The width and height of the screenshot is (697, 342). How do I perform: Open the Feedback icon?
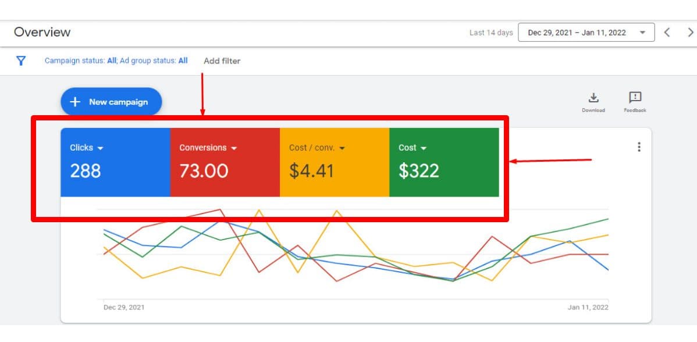(x=635, y=98)
